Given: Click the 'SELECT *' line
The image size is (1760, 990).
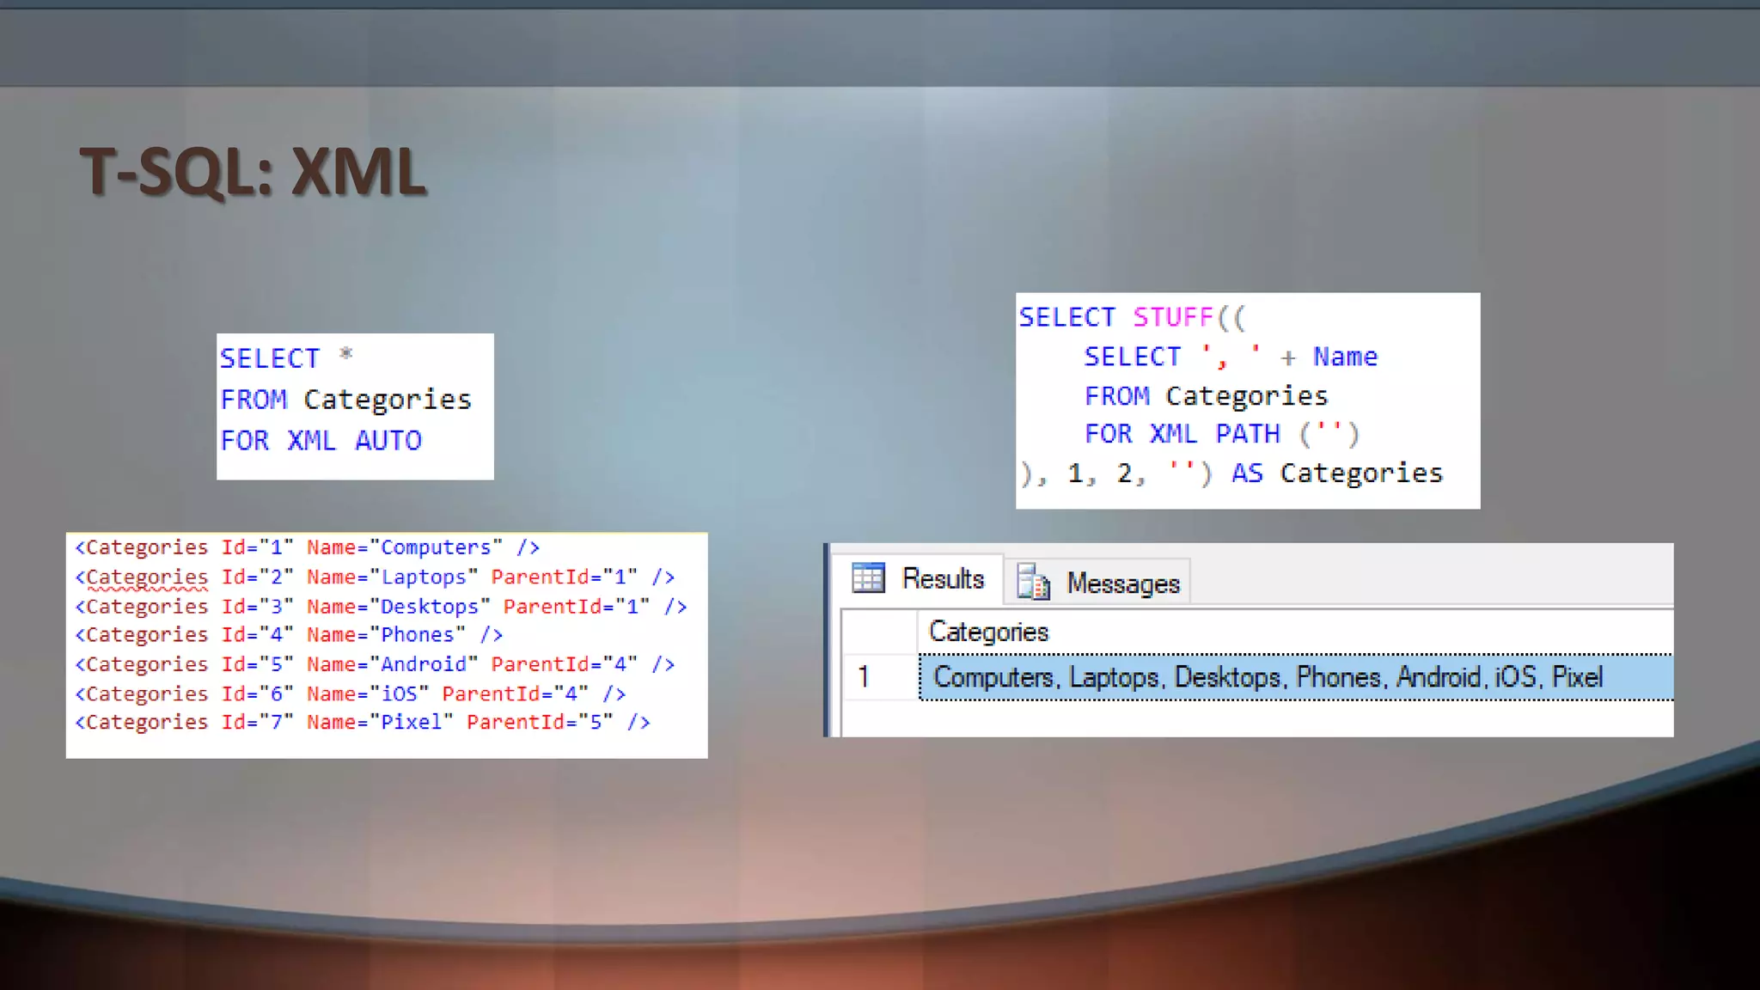Looking at the screenshot, I should tap(286, 357).
